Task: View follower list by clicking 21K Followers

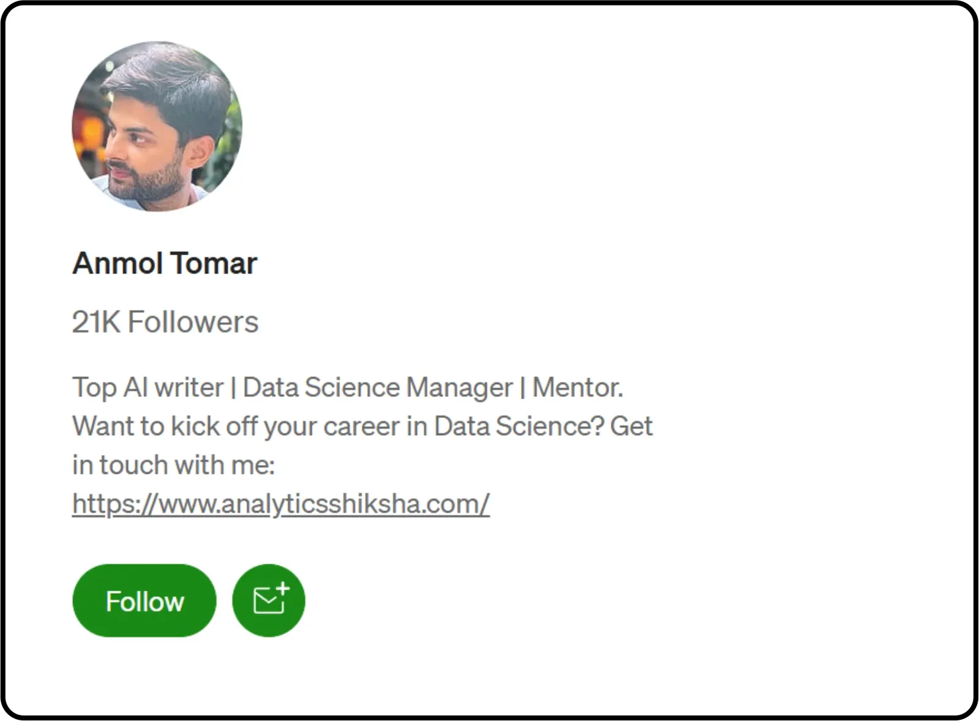Action: pos(165,321)
